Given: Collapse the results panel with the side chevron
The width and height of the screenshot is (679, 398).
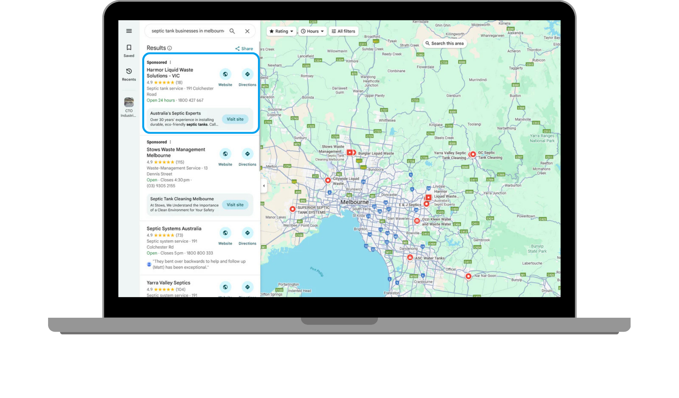Looking at the screenshot, I should (264, 186).
